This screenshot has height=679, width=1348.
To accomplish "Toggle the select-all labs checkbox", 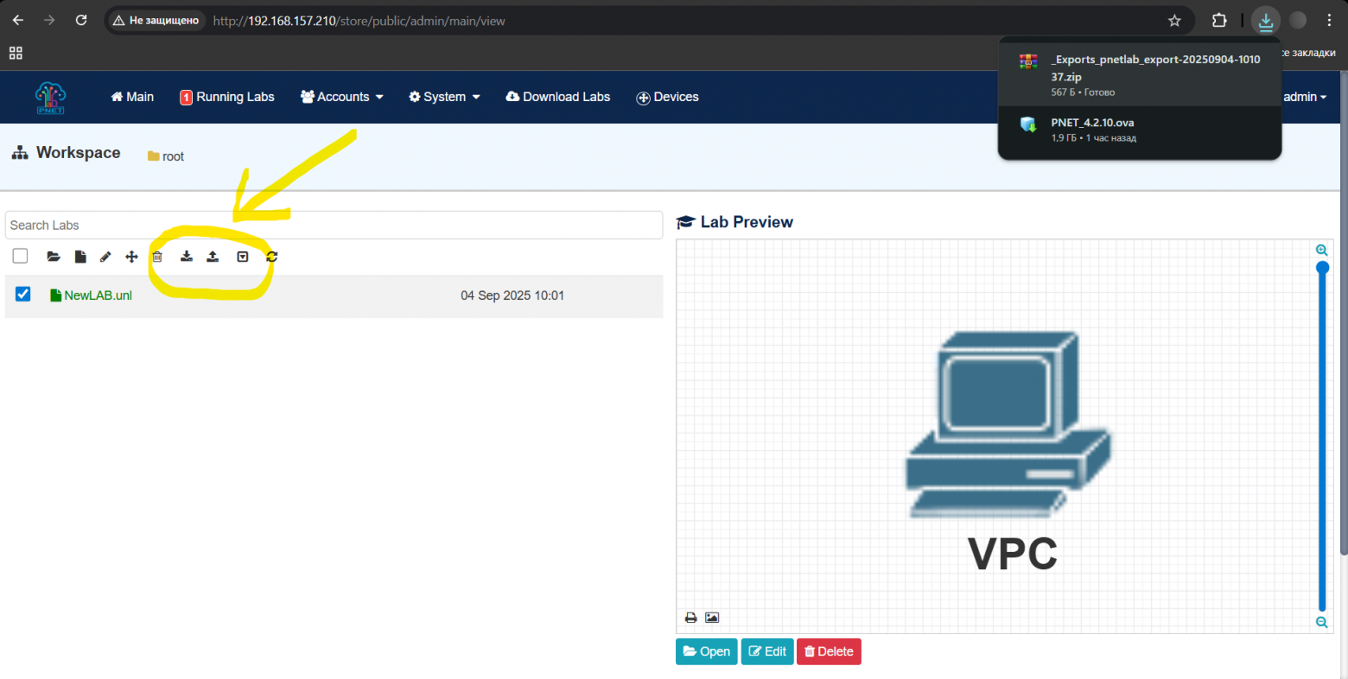I will [x=20, y=256].
